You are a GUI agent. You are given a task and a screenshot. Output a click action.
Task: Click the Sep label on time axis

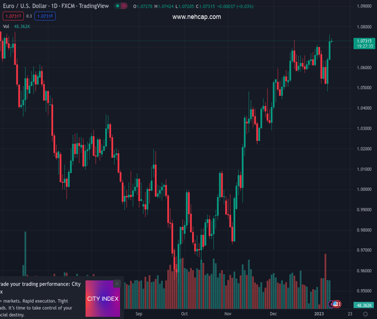[139, 314]
